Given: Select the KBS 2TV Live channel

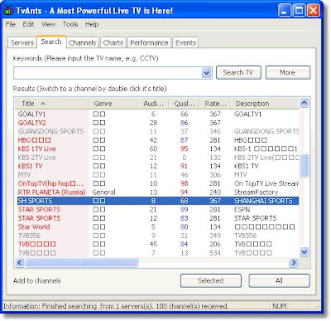Looking at the screenshot, I should pos(36,158).
